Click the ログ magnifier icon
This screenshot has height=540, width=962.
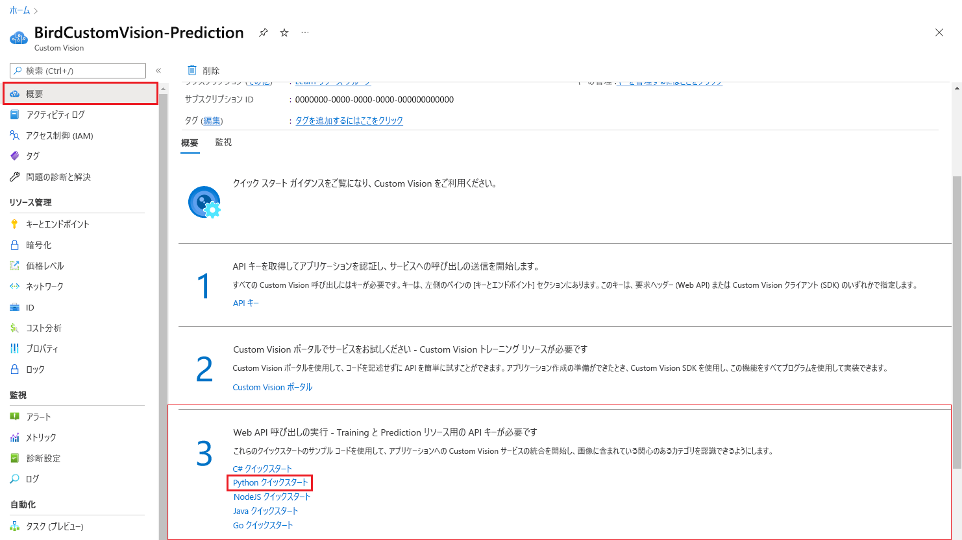(x=14, y=479)
